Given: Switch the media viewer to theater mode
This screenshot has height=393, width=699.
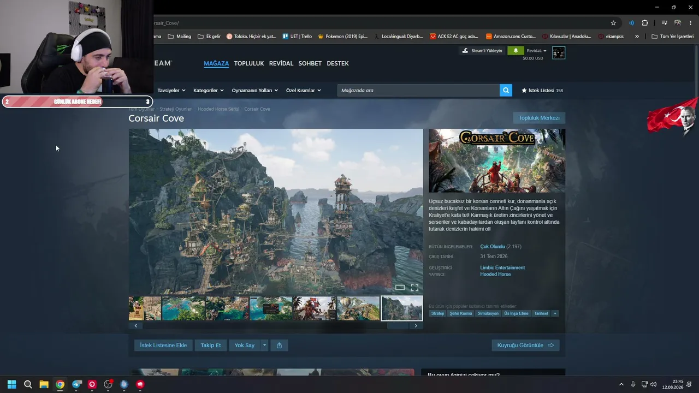Looking at the screenshot, I should [x=400, y=287].
